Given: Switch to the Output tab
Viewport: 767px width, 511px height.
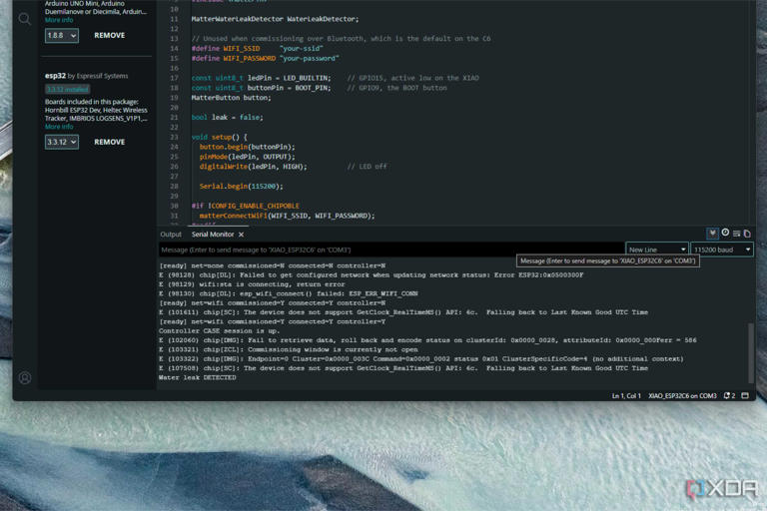Looking at the screenshot, I should [x=171, y=235].
